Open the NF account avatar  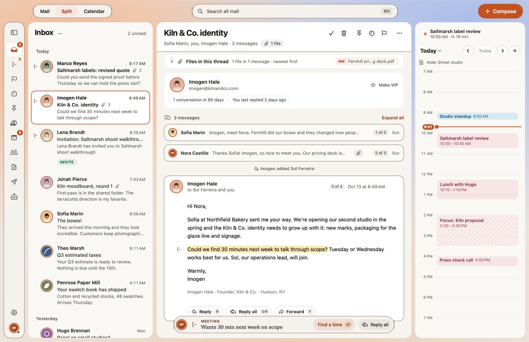pyautogui.click(x=14, y=328)
